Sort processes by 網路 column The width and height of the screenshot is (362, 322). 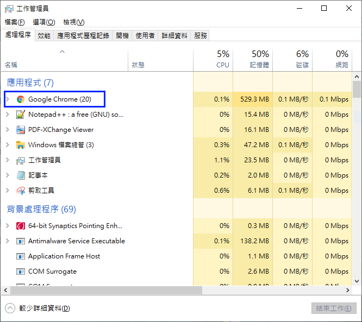click(x=332, y=60)
